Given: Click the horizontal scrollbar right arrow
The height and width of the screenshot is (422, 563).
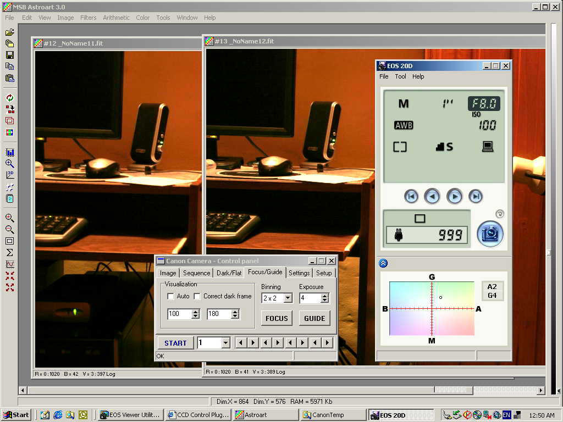Looking at the screenshot, I should click(x=541, y=390).
